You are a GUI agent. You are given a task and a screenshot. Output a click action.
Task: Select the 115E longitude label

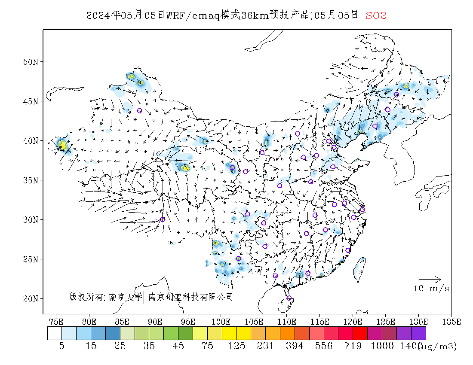click(320, 322)
